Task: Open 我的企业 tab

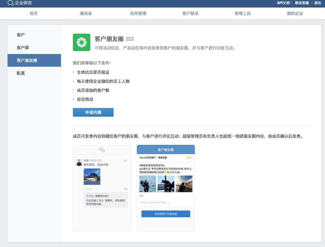Action: 295,13
